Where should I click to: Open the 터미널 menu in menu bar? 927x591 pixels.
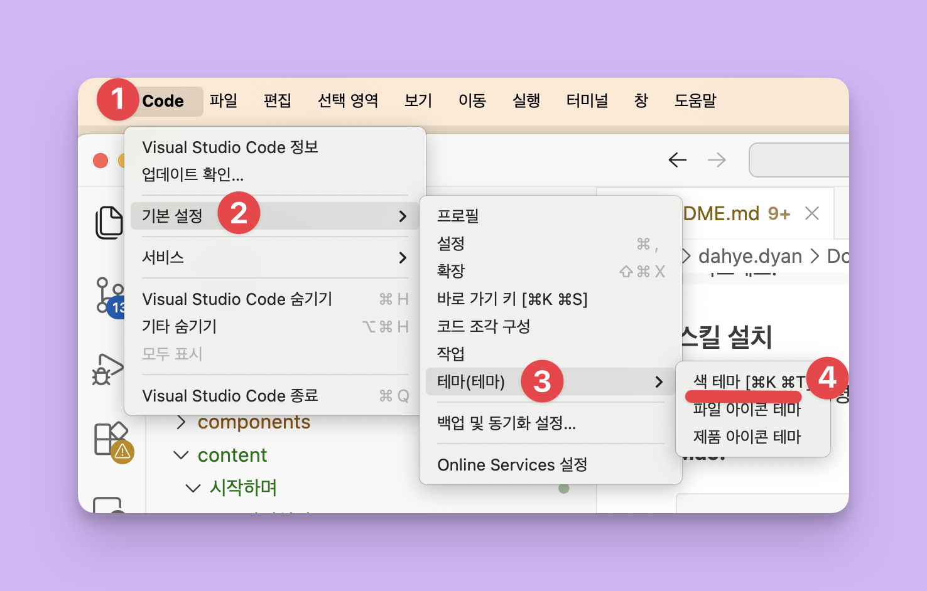(587, 100)
